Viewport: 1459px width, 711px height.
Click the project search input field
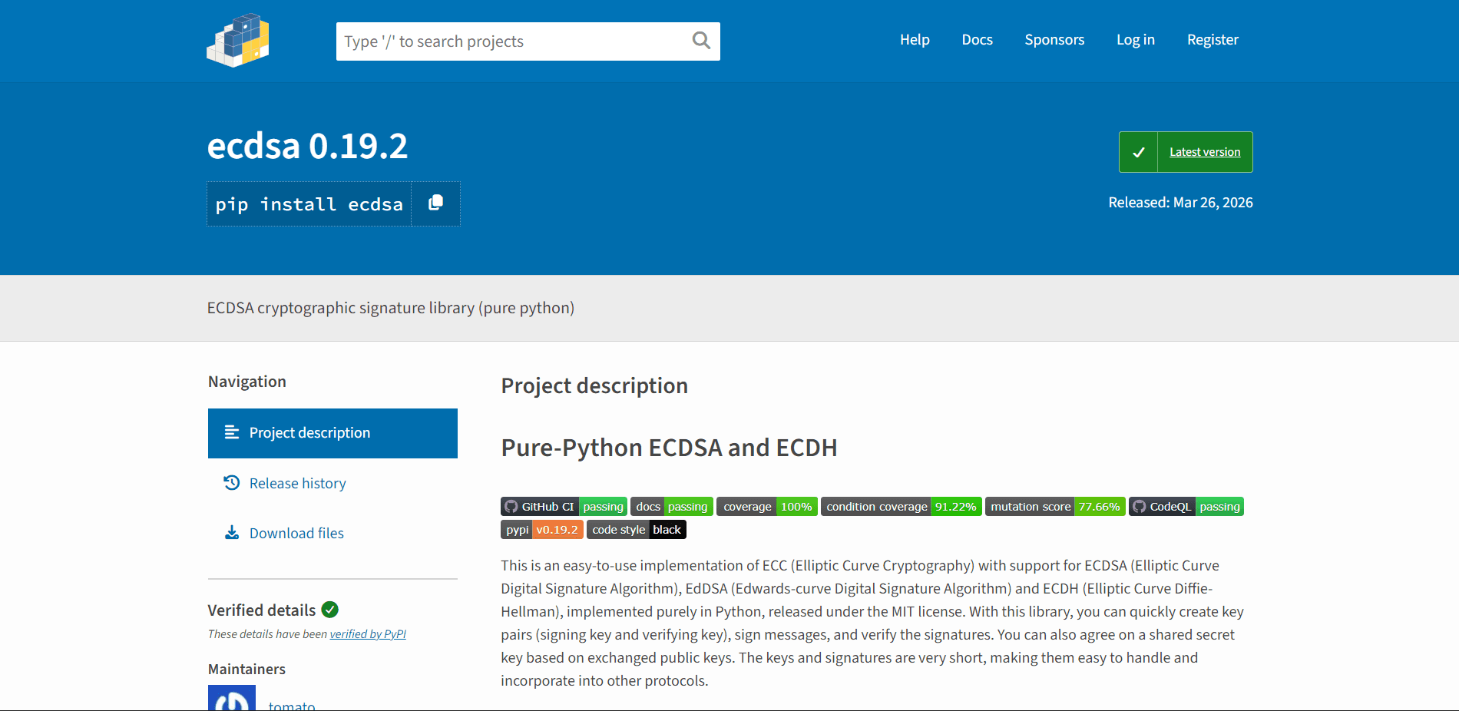pyautogui.click(x=507, y=41)
